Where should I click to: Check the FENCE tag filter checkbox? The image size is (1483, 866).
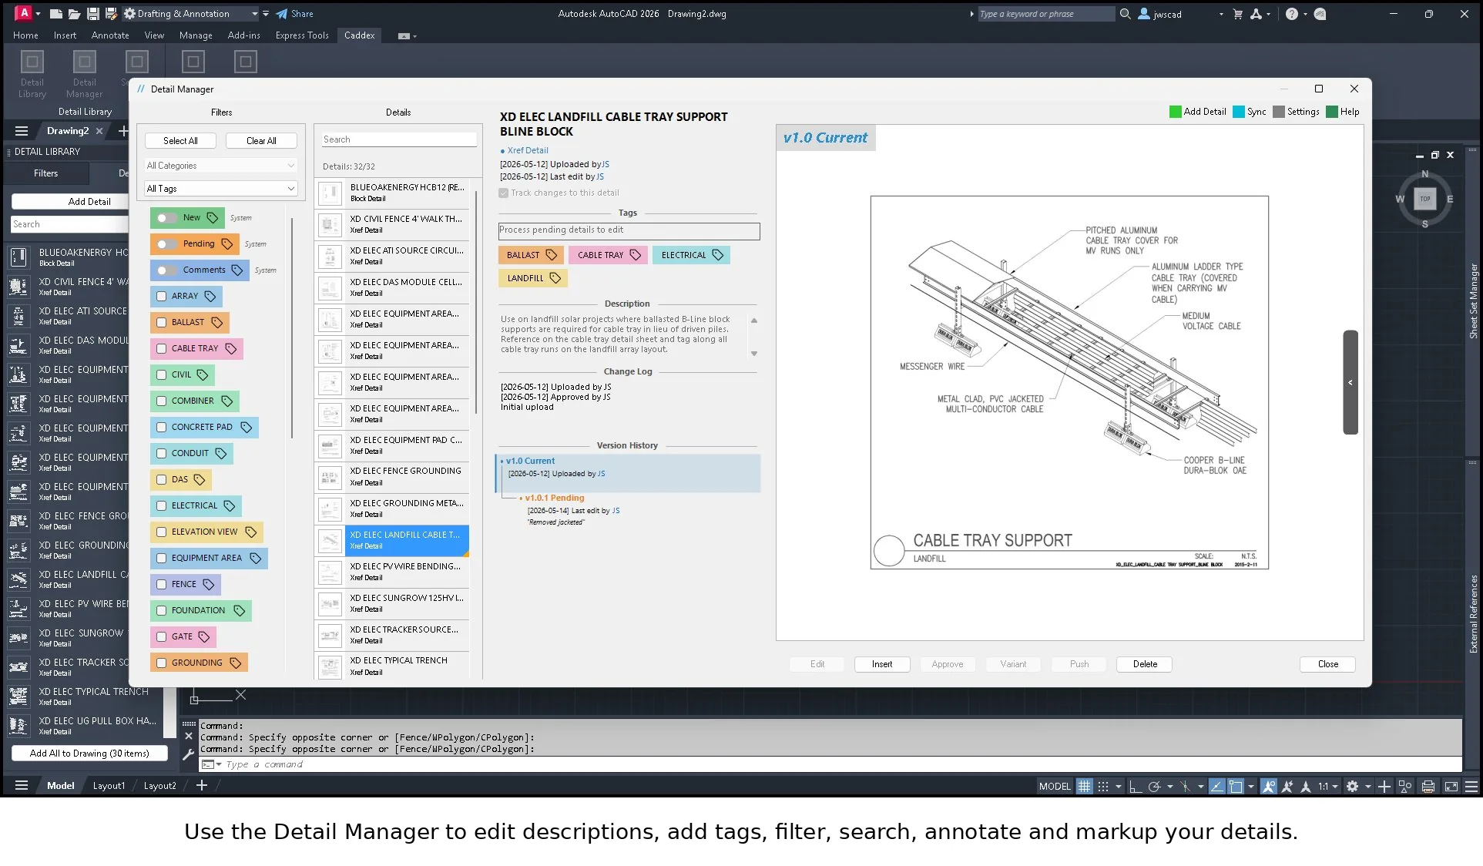click(161, 584)
